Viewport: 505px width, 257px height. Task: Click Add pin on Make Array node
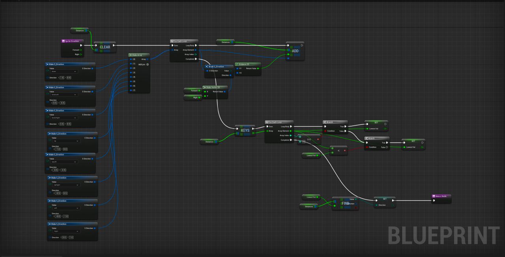coord(143,64)
